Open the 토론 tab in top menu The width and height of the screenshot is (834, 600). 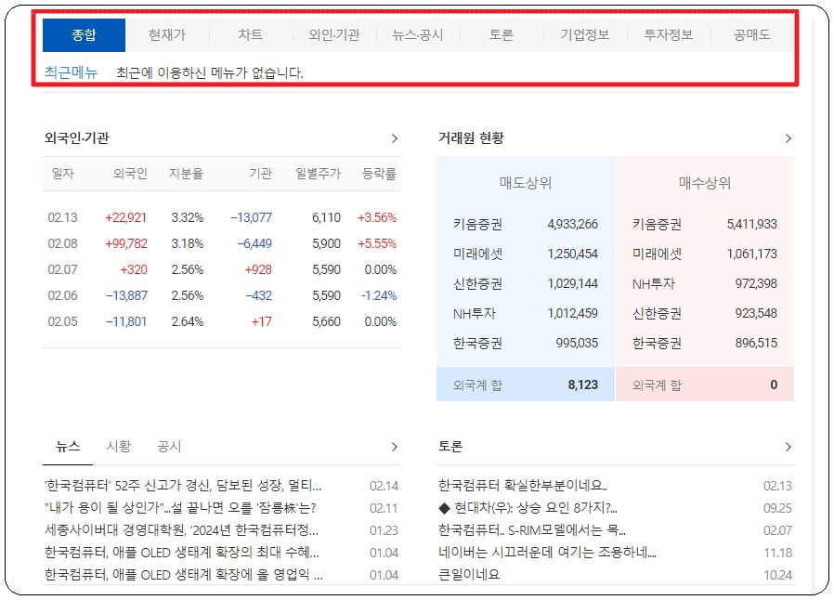coord(501,35)
